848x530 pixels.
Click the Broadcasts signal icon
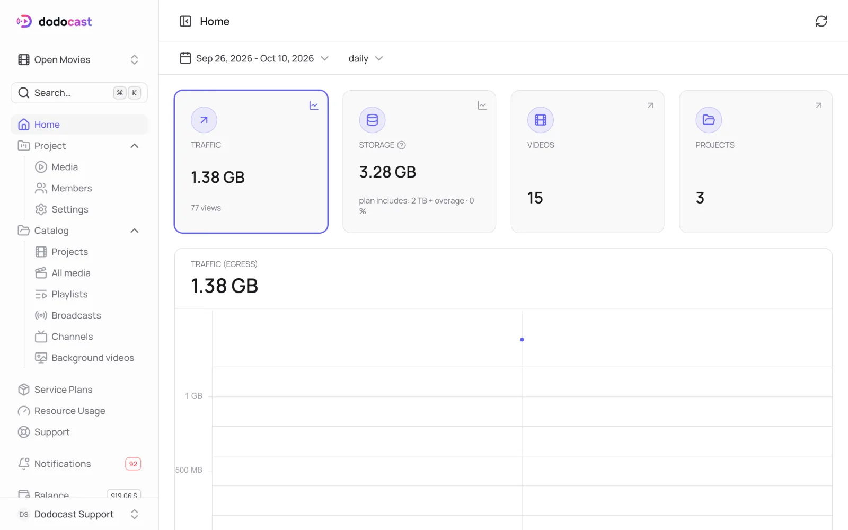[x=41, y=315]
